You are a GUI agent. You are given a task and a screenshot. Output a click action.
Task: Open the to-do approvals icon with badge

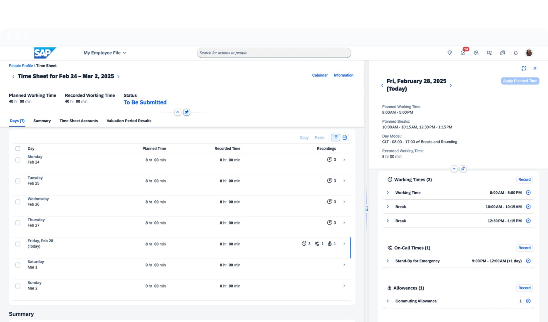coord(463,53)
